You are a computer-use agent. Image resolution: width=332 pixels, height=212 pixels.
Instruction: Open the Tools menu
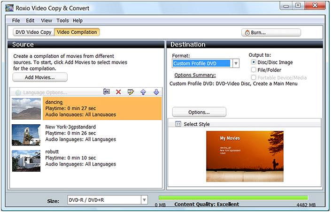click(x=62, y=21)
